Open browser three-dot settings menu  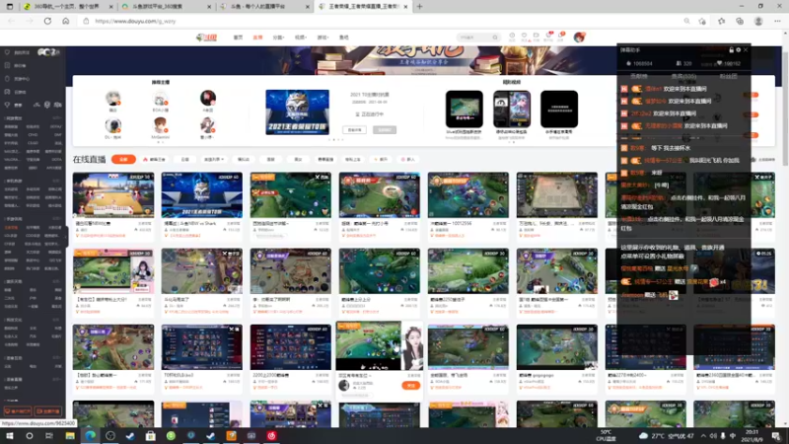777,21
